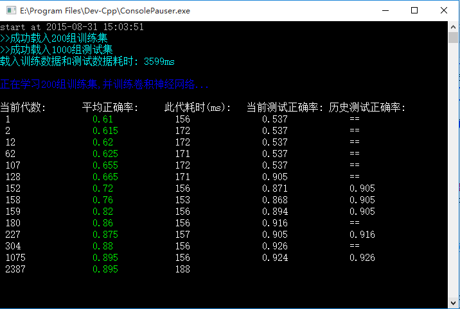Click the column header '平均正确率:'
This screenshot has width=460, height=309.
(111, 108)
